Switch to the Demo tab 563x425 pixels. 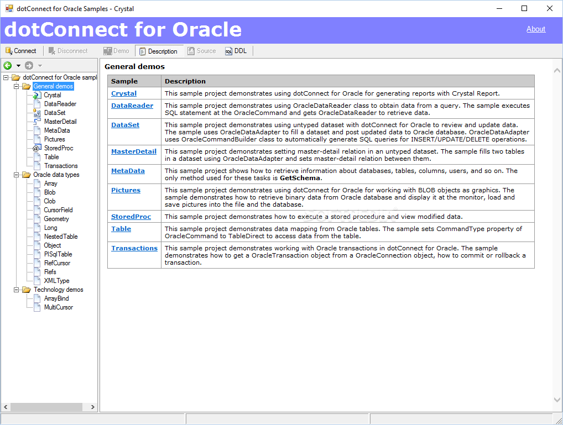click(116, 51)
